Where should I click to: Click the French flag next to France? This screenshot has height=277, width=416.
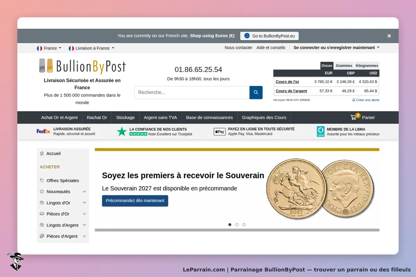click(x=40, y=48)
